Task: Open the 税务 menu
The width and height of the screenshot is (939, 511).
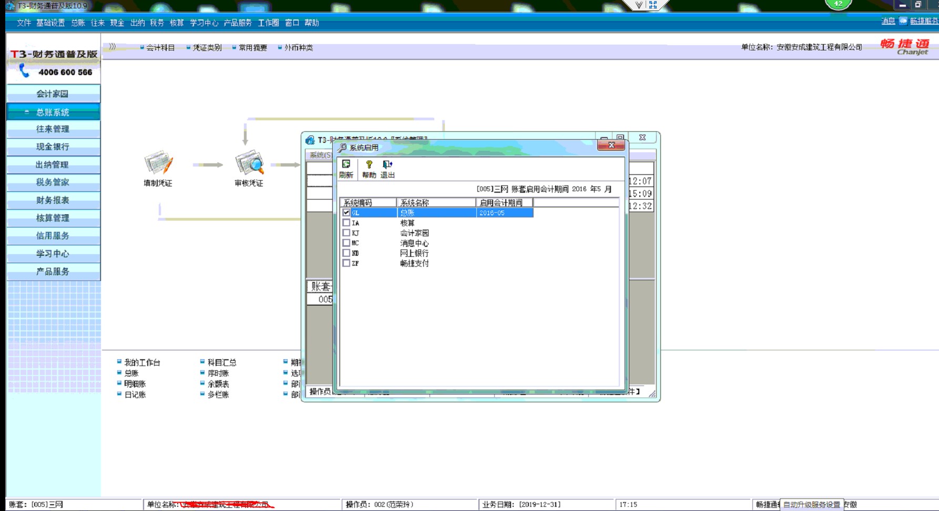Action: (157, 23)
